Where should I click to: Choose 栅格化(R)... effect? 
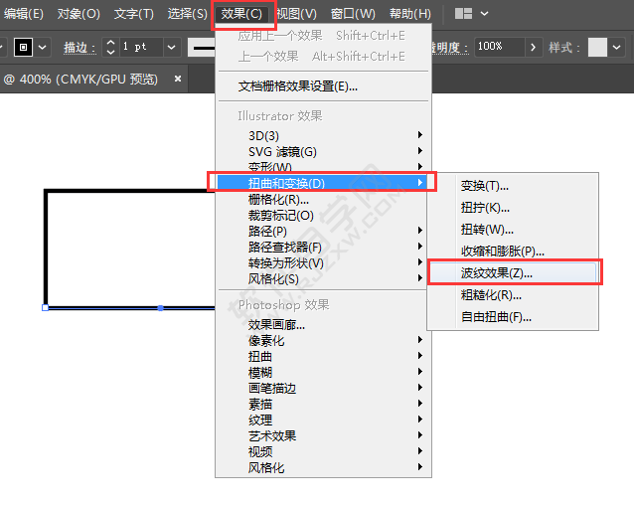coord(324,199)
